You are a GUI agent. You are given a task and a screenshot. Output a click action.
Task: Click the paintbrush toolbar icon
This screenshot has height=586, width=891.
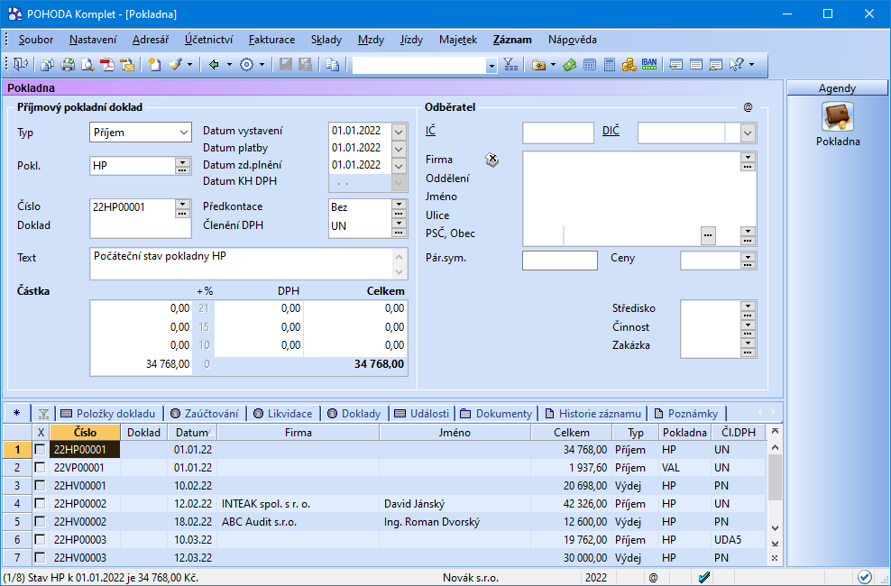175,65
